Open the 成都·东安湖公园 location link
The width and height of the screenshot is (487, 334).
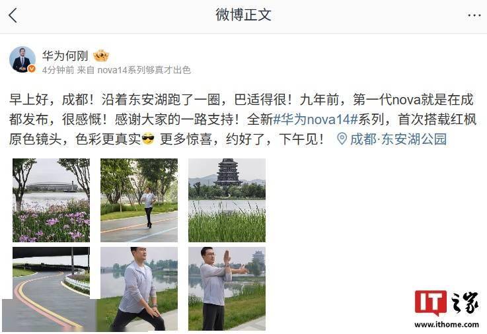pyautogui.click(x=398, y=139)
